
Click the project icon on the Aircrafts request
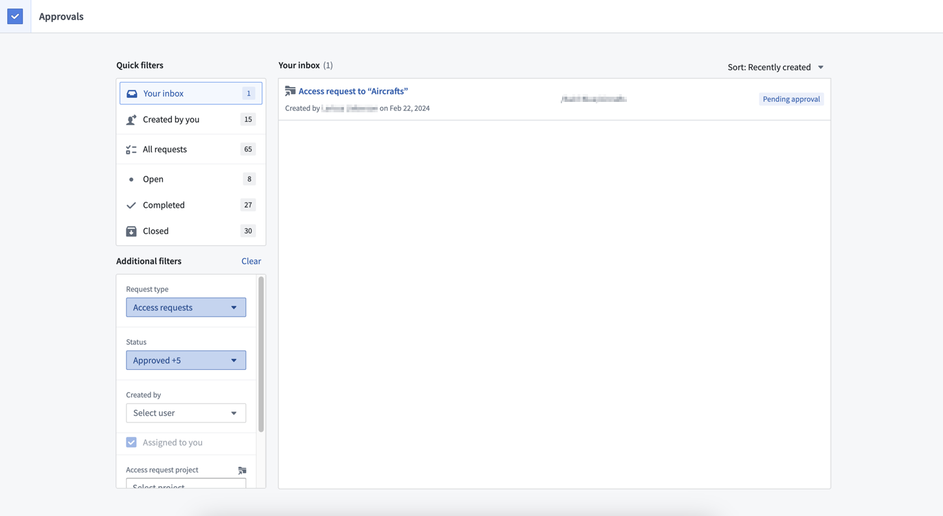pos(290,92)
